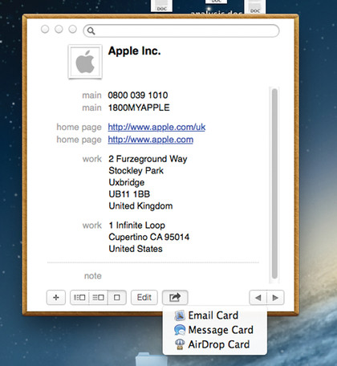Click the United Kingdom country line
The width and height of the screenshot is (337, 366).
click(140, 206)
